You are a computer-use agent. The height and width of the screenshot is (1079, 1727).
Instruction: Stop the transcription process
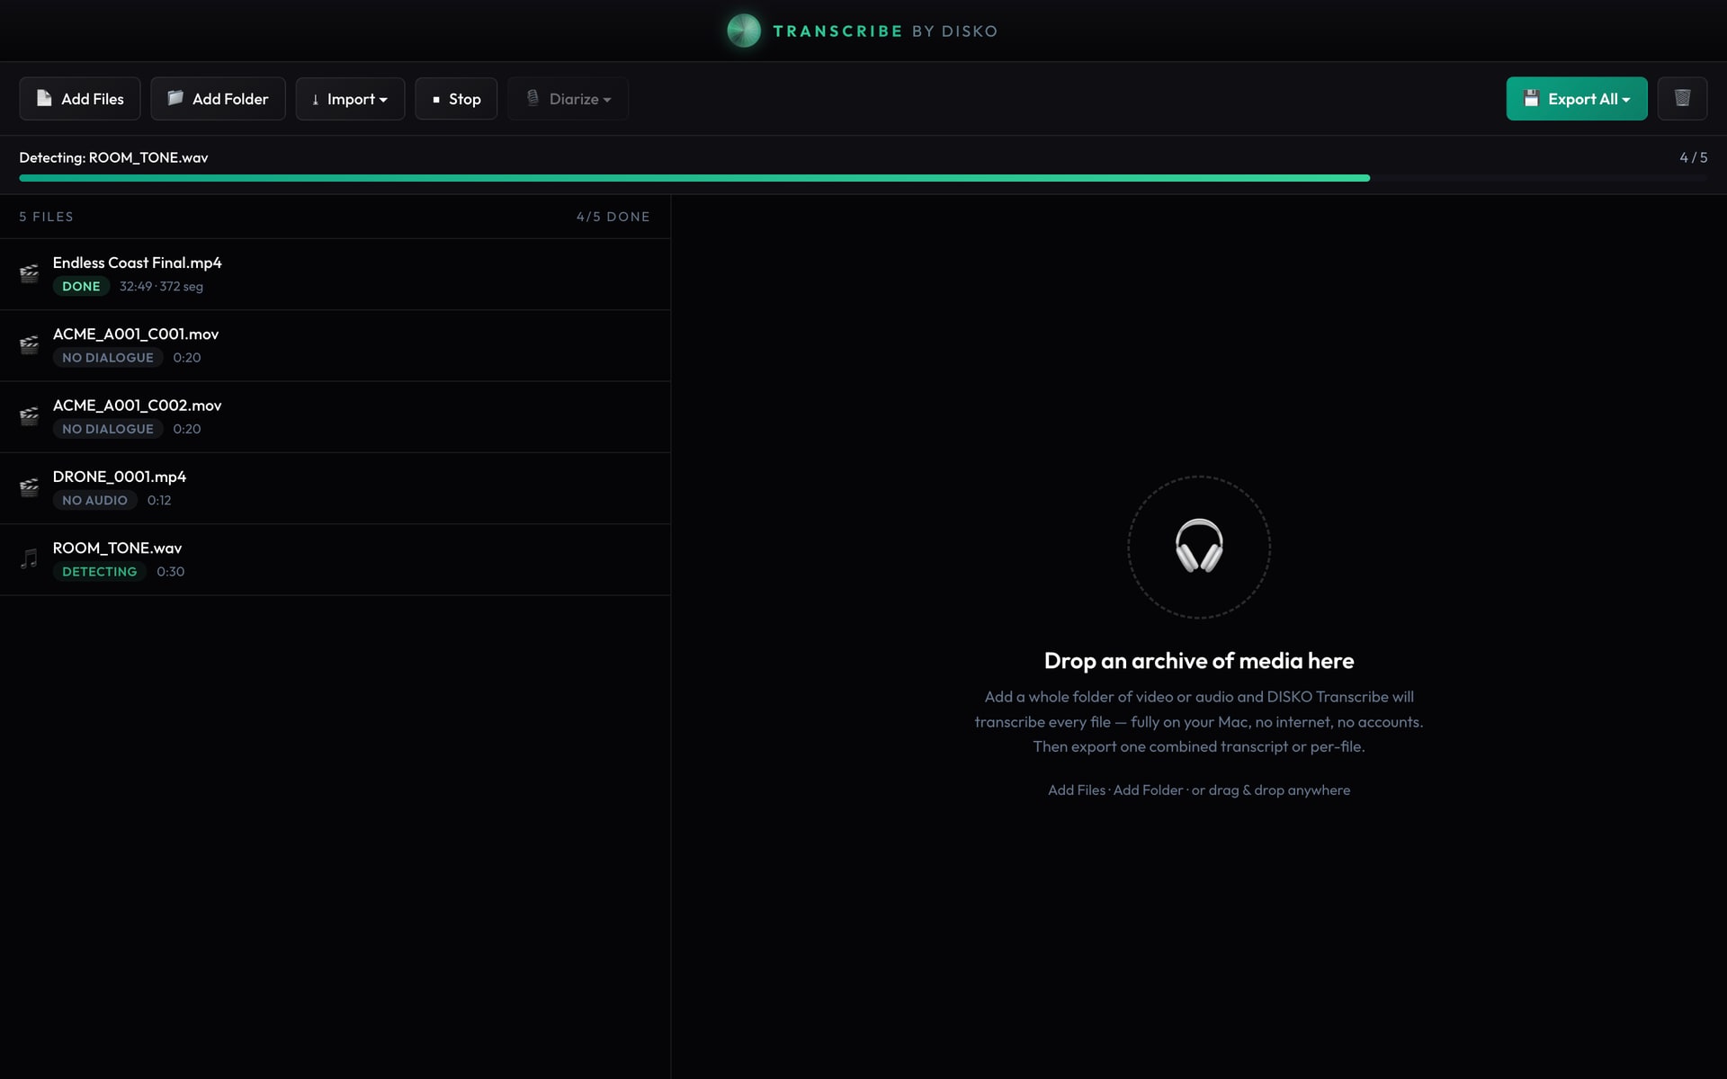(x=456, y=99)
